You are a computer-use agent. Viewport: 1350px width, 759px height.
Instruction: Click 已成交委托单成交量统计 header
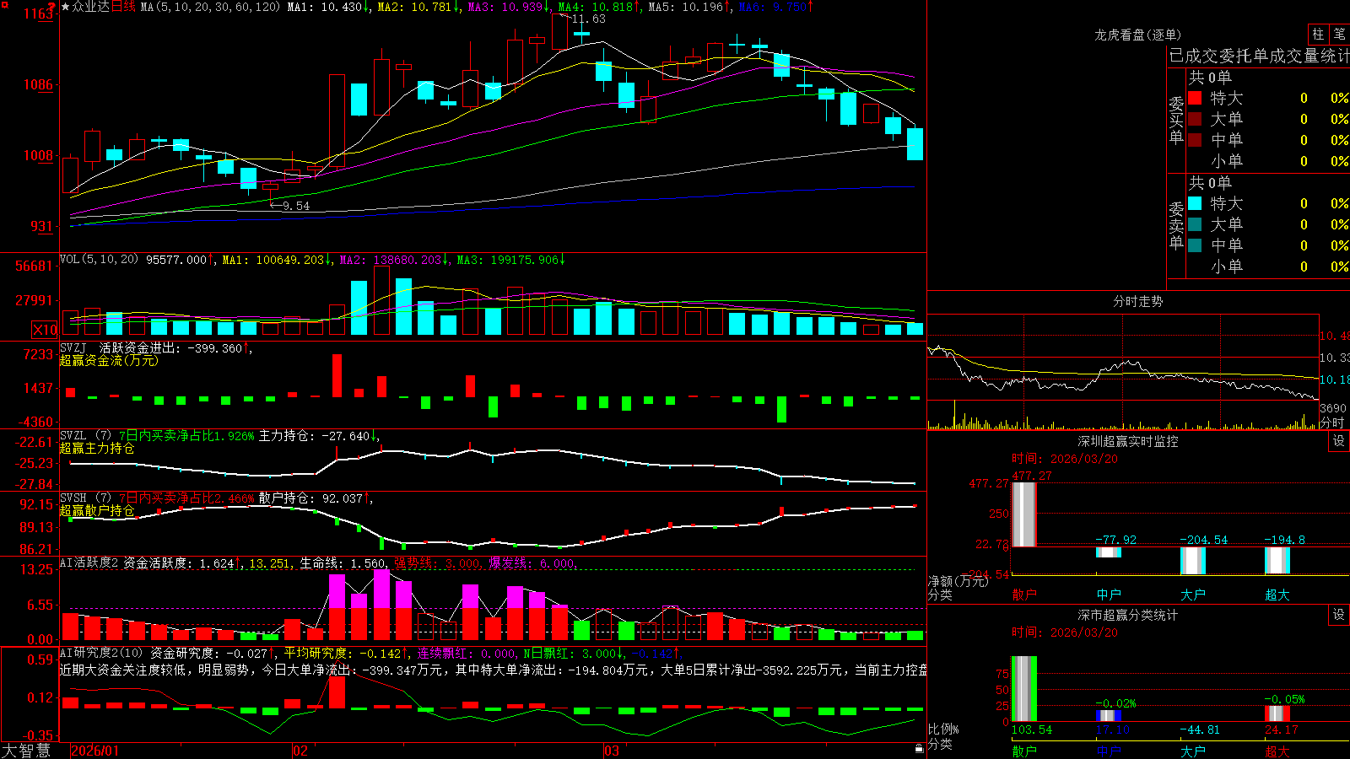coord(1259,56)
